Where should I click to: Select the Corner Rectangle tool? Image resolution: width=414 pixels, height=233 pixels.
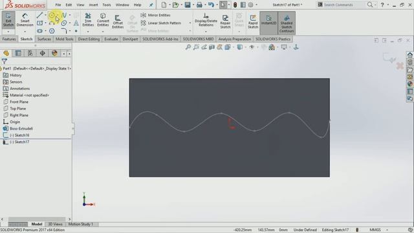(x=39, y=23)
